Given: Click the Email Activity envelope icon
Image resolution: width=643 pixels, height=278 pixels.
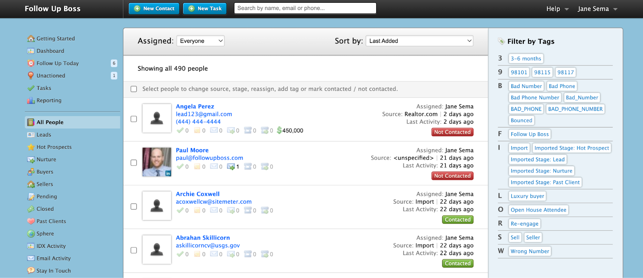Looking at the screenshot, I should pyautogui.click(x=31, y=258).
